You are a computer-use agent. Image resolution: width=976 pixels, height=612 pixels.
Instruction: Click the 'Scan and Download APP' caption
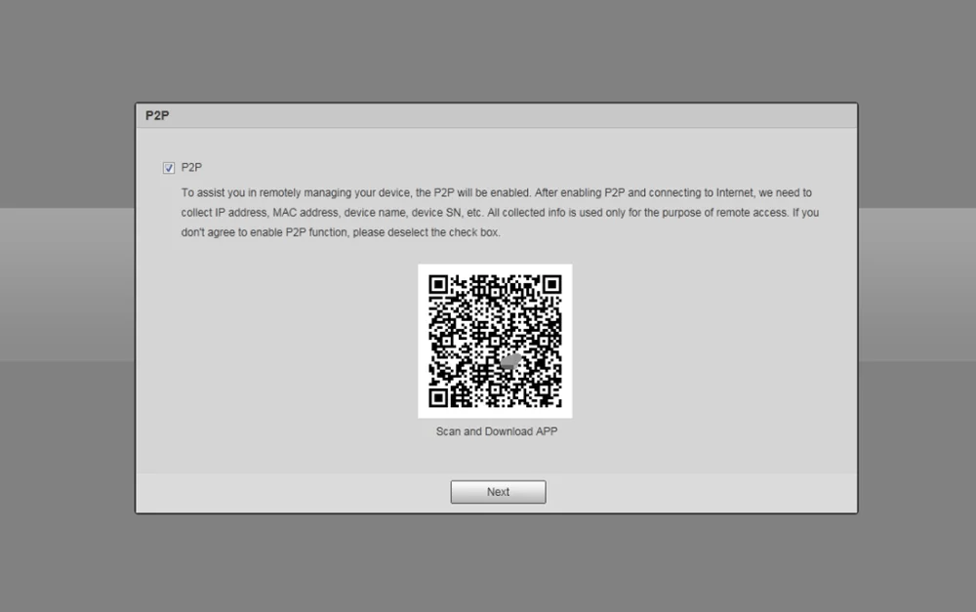[497, 431]
